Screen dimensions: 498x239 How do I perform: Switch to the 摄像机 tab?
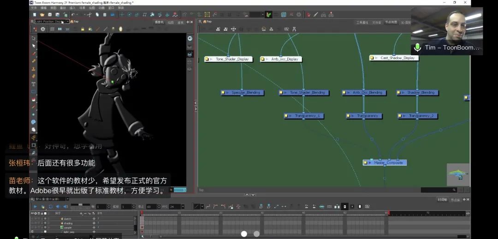point(160,22)
